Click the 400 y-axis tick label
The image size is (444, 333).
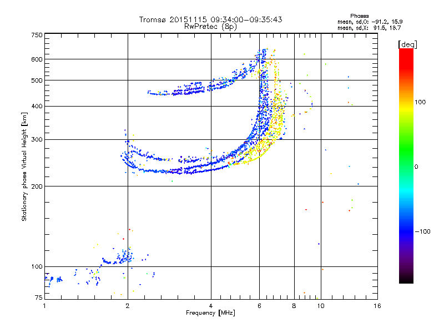pyautogui.click(x=37, y=106)
